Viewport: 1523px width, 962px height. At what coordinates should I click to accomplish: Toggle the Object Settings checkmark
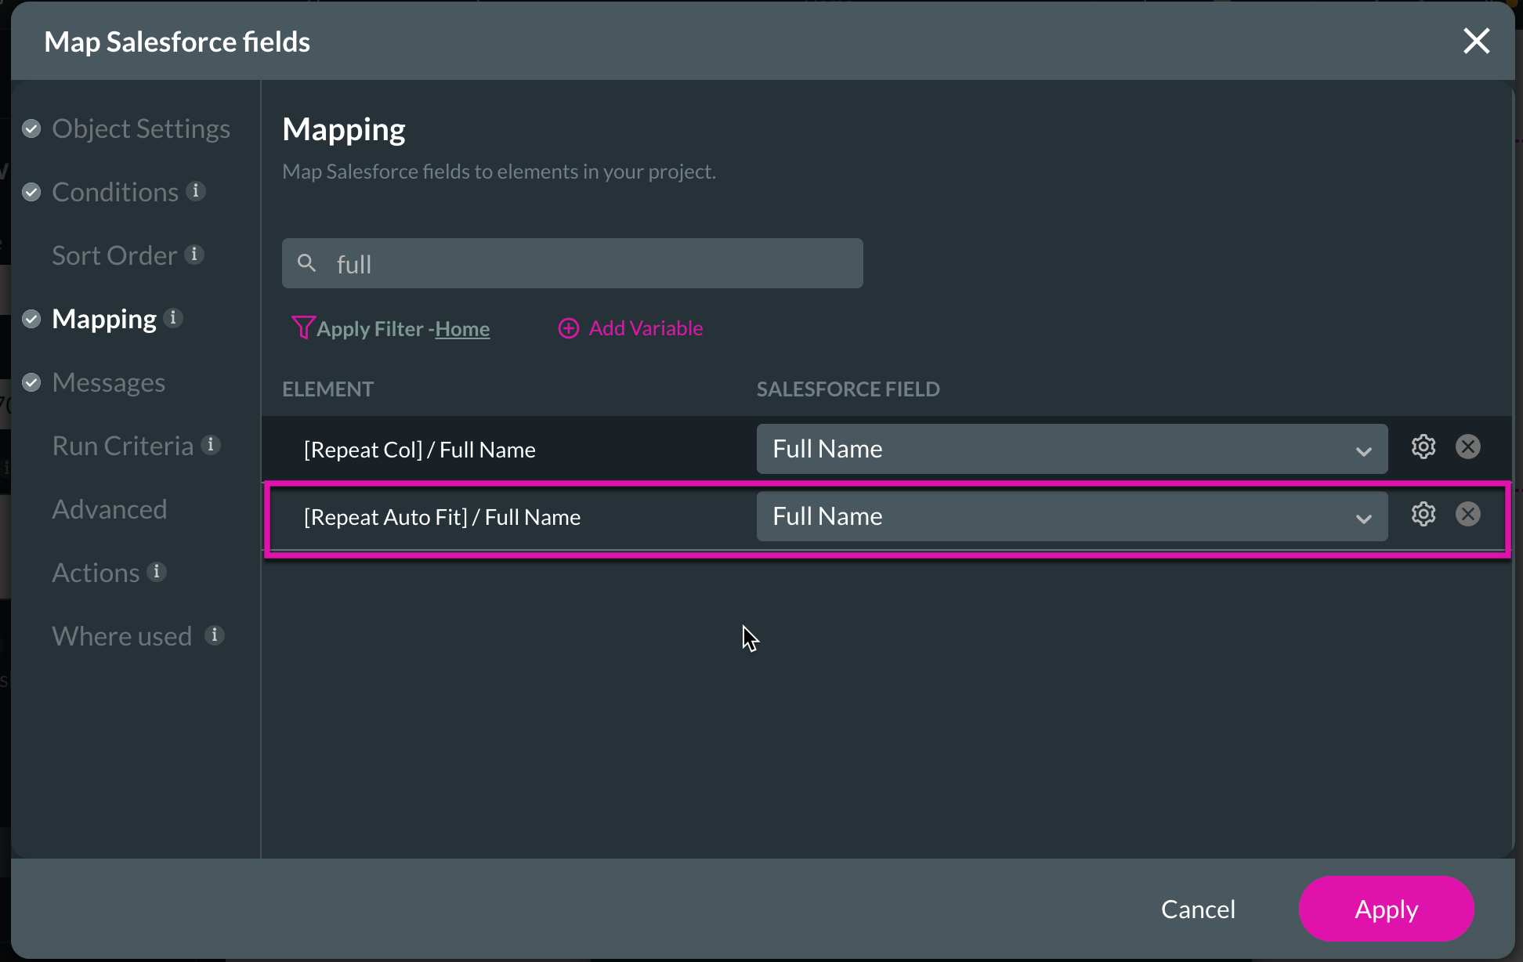(x=33, y=126)
